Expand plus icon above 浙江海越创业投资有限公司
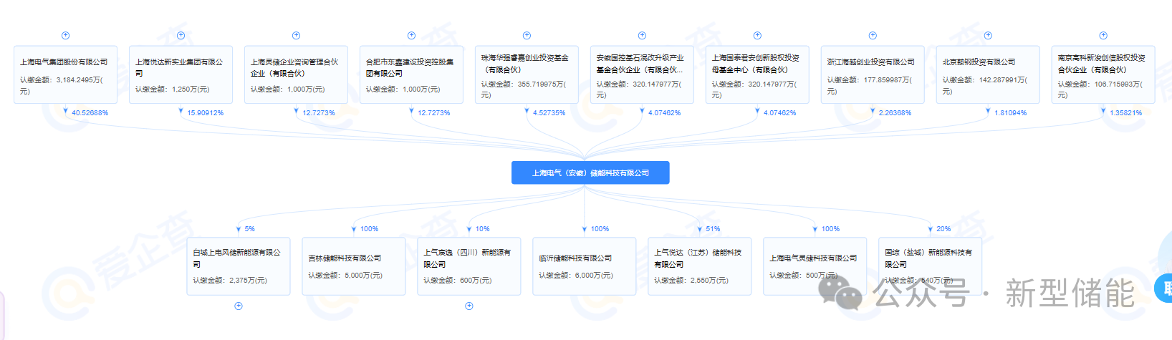The height and width of the screenshot is (340, 1172). [873, 36]
